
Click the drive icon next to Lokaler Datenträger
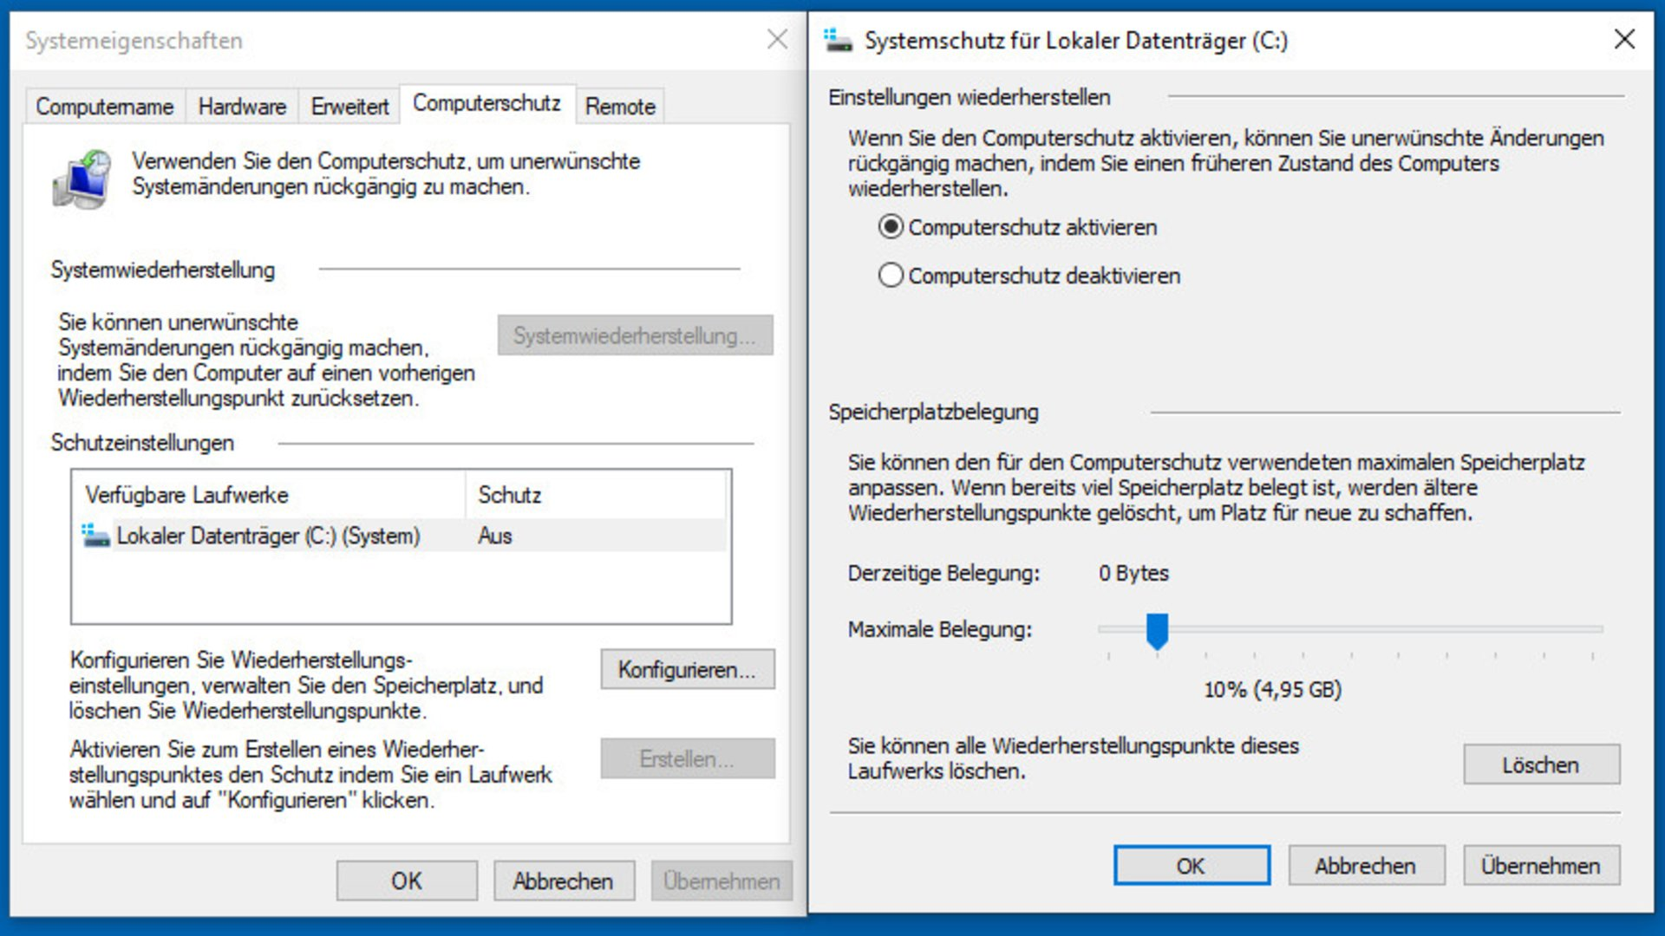coord(95,536)
